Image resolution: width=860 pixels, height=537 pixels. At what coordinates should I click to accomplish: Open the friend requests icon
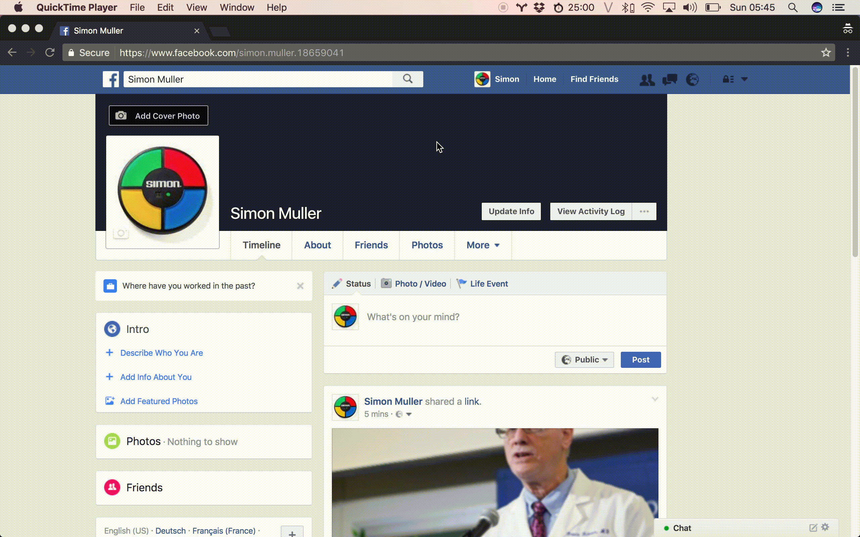click(647, 79)
